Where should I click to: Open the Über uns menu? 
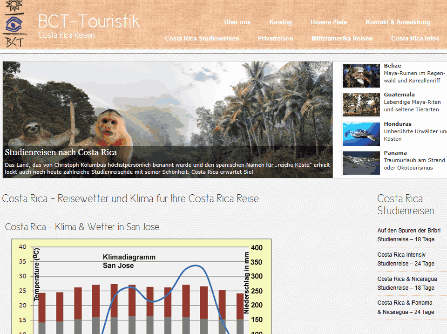(237, 22)
